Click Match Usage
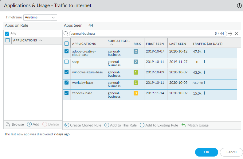This screenshot has width=243, height=159. click(x=195, y=125)
